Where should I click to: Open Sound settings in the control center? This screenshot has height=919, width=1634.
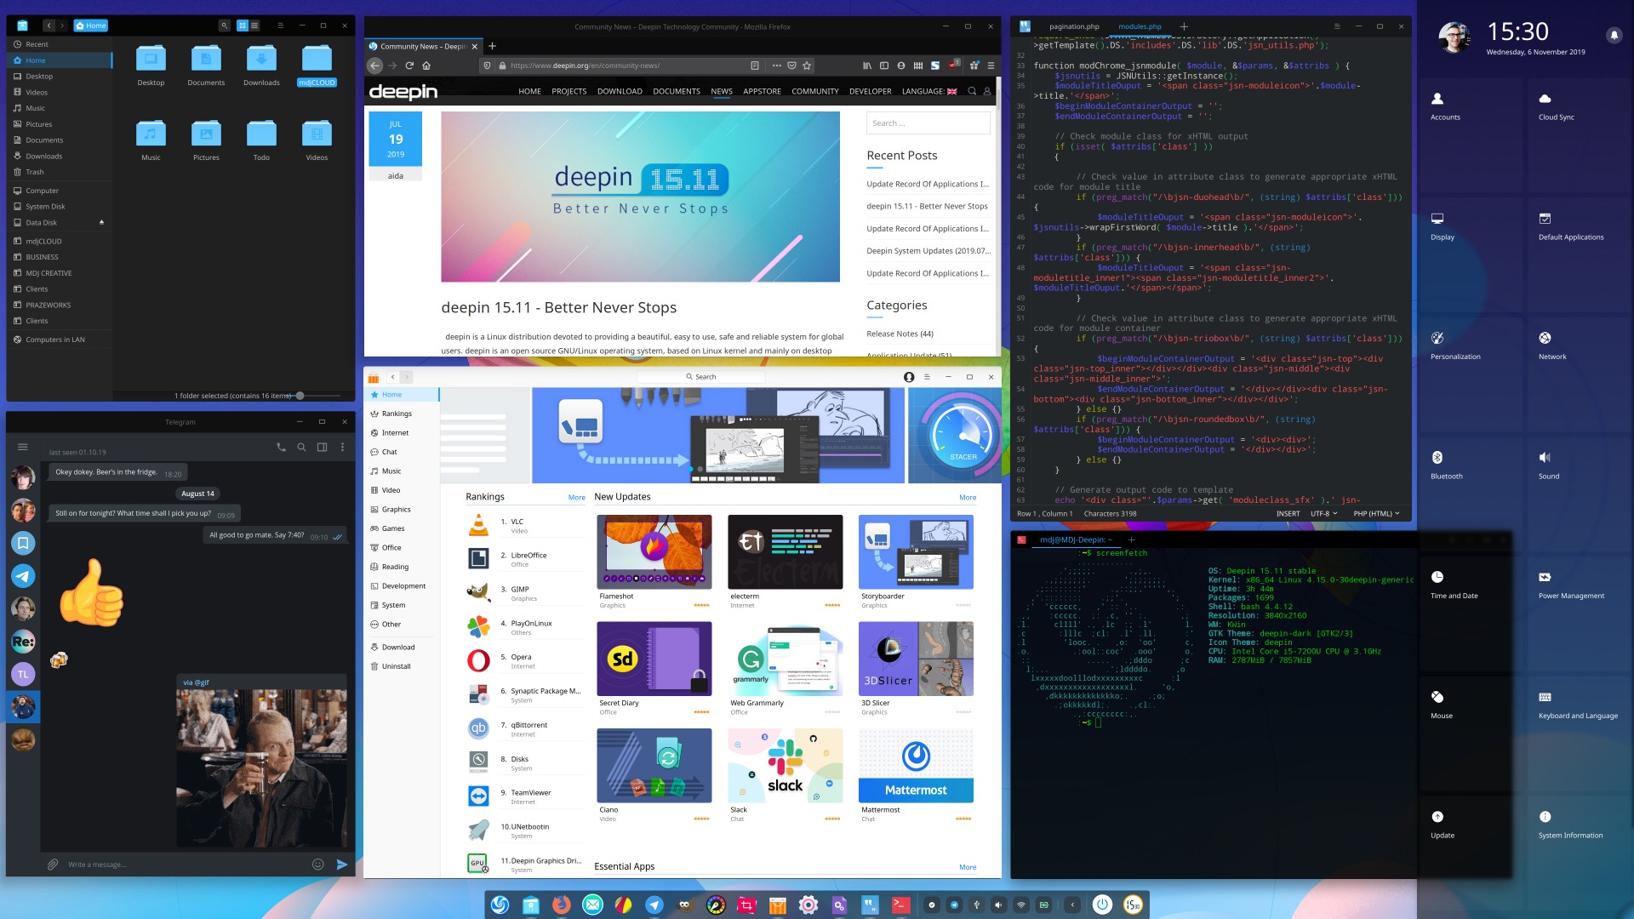coord(1548,465)
